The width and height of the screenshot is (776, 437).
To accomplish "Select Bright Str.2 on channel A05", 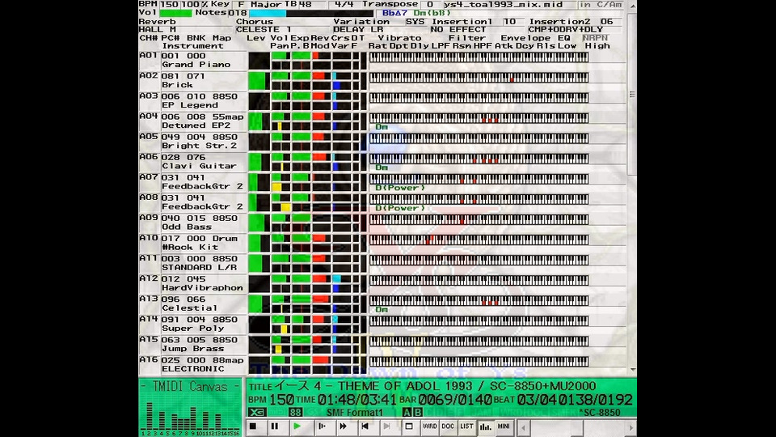I will 199,146.
